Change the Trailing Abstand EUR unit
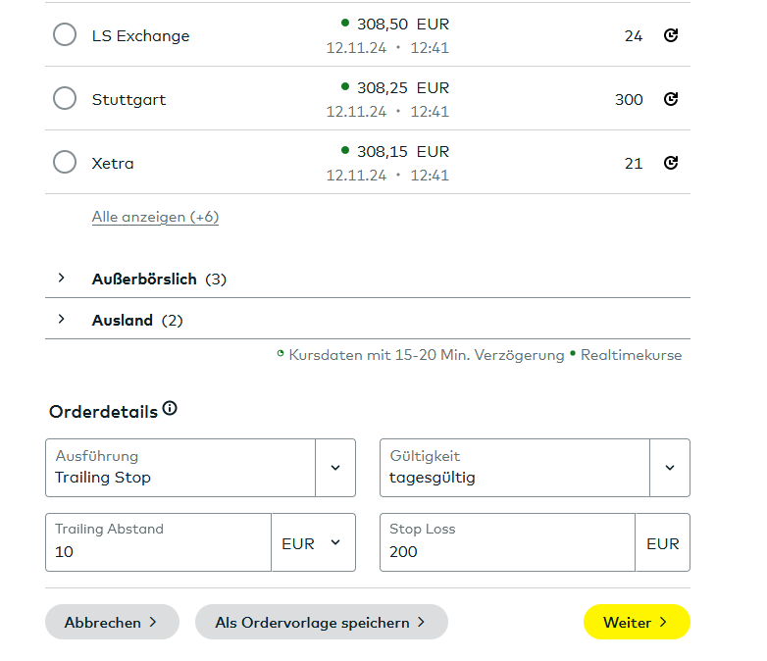The image size is (767, 661). click(x=313, y=543)
